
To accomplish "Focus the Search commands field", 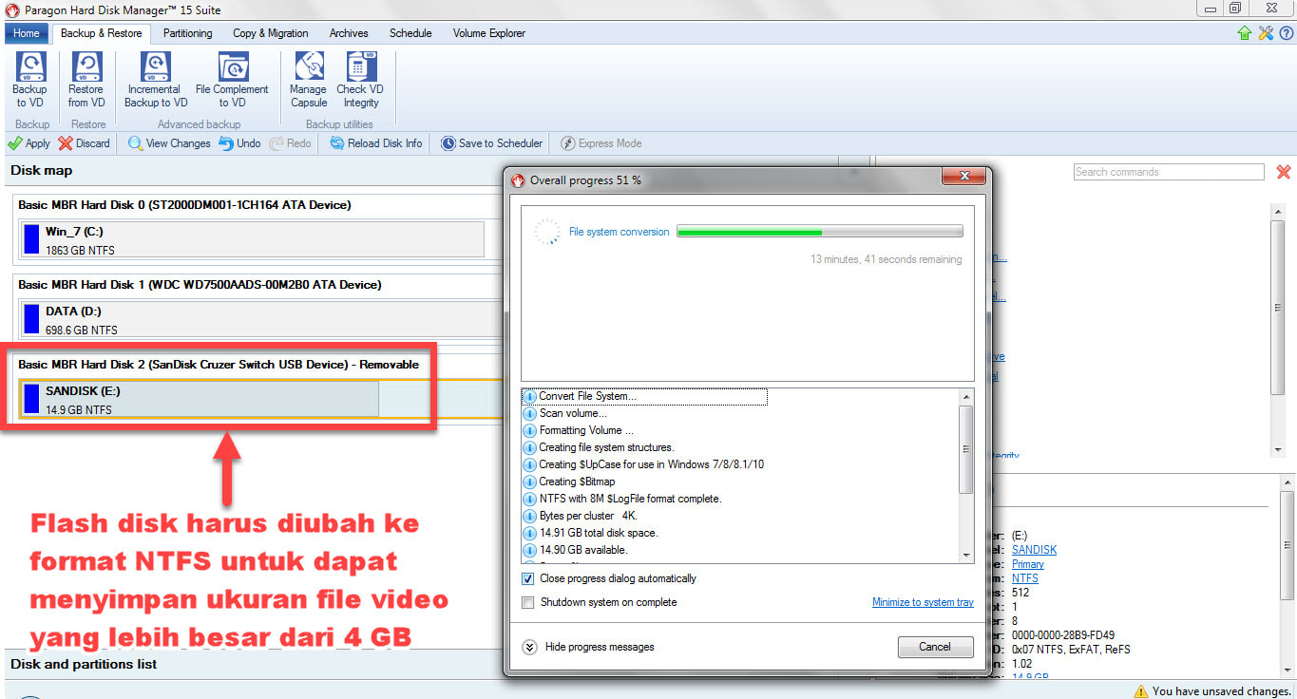I will pyautogui.click(x=1169, y=172).
